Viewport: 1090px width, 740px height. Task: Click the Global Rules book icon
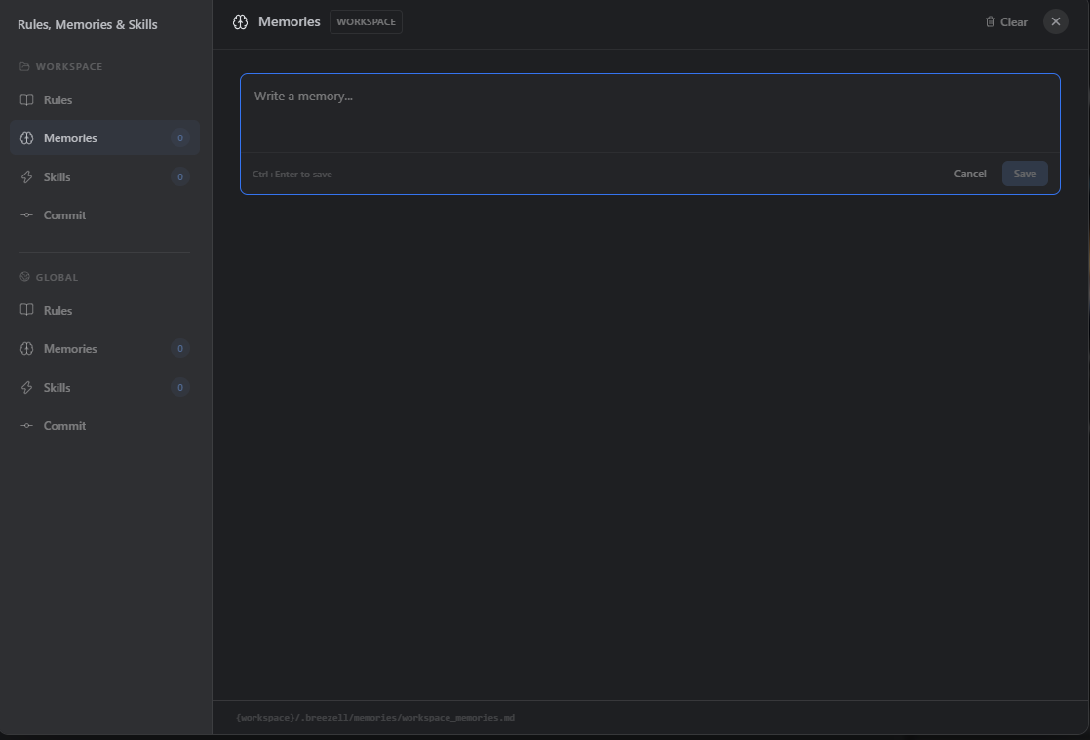[26, 310]
